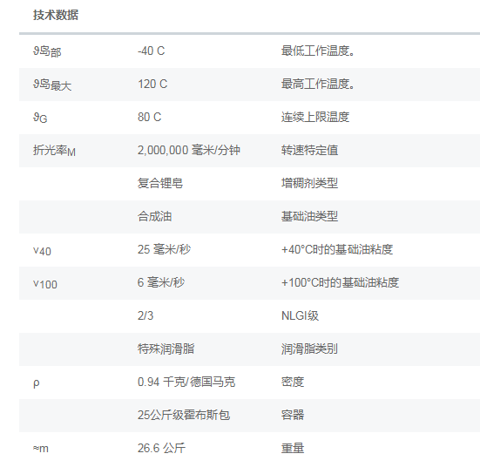
Task: Click the ν40 symbol cell
Action: [x=42, y=251]
